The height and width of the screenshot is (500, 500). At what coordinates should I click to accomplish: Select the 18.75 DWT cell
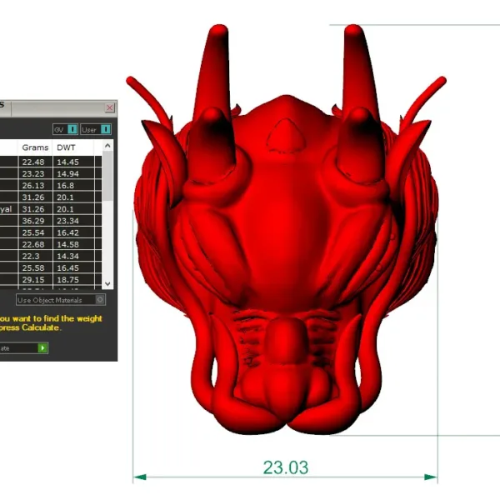coord(73,280)
